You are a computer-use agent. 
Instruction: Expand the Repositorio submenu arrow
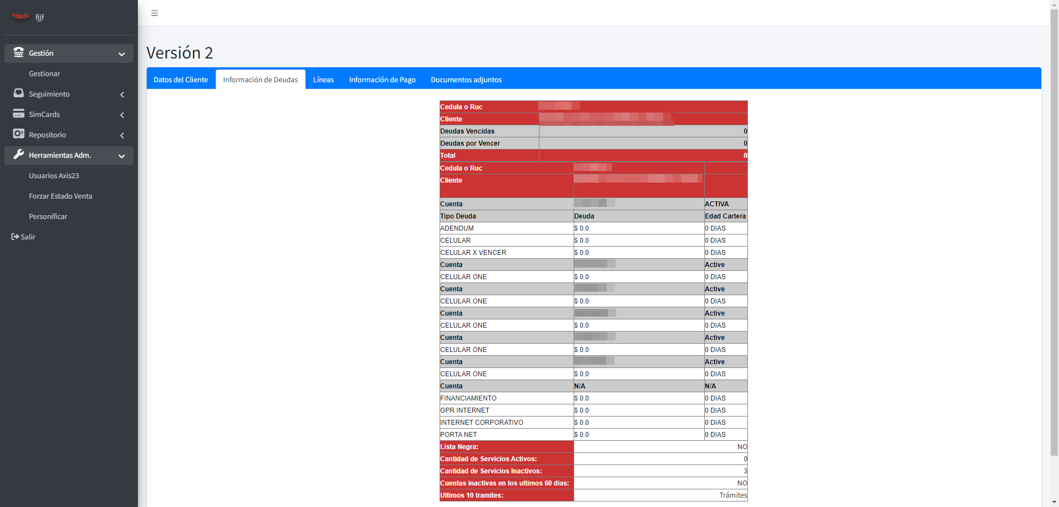122,136
